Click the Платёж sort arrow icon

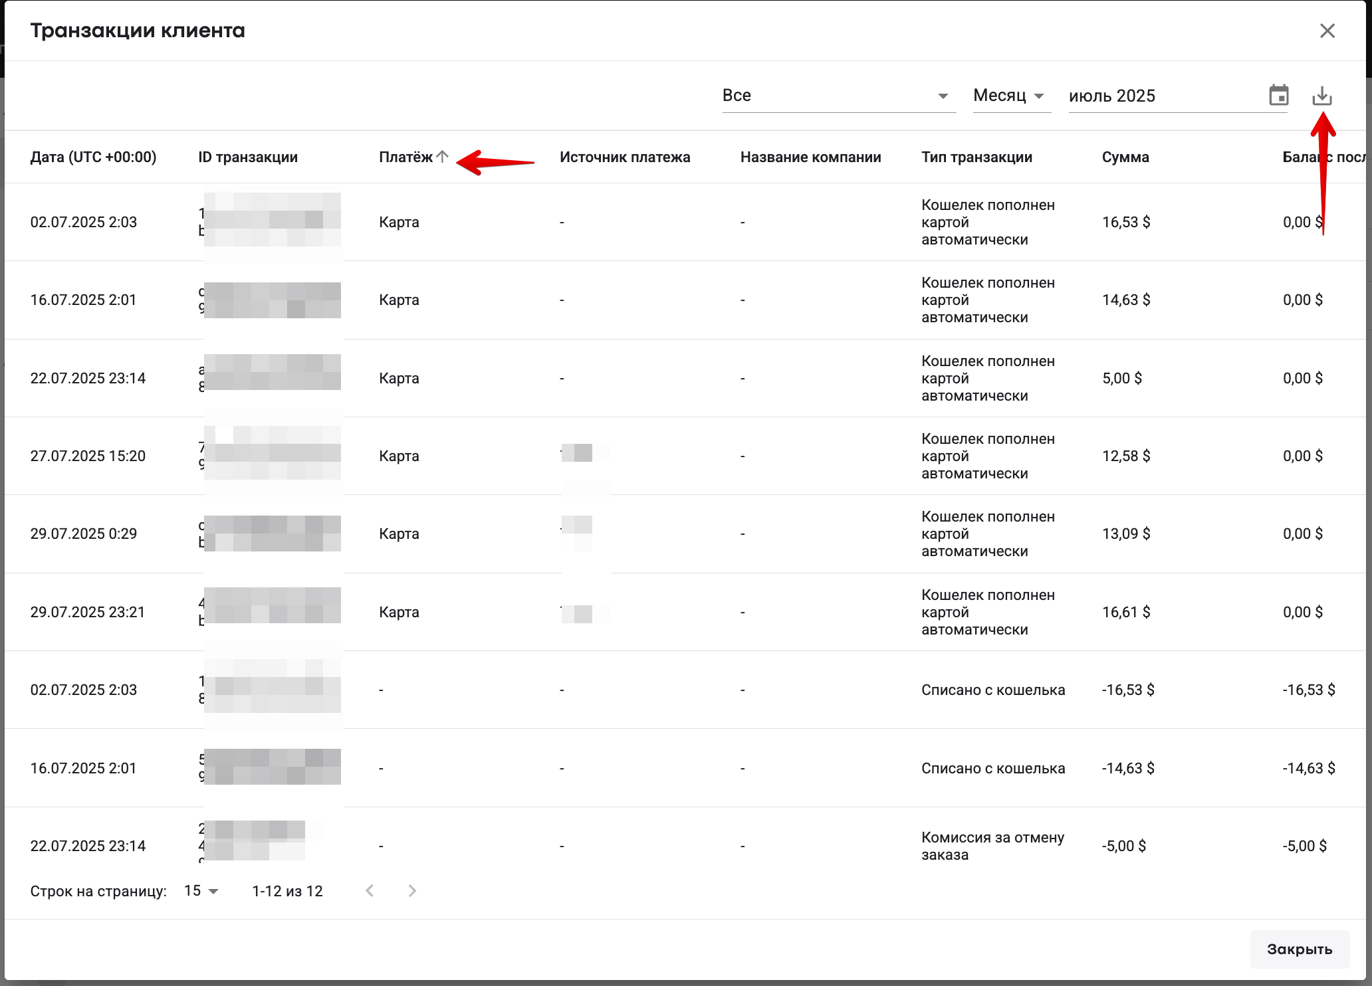coord(443,157)
